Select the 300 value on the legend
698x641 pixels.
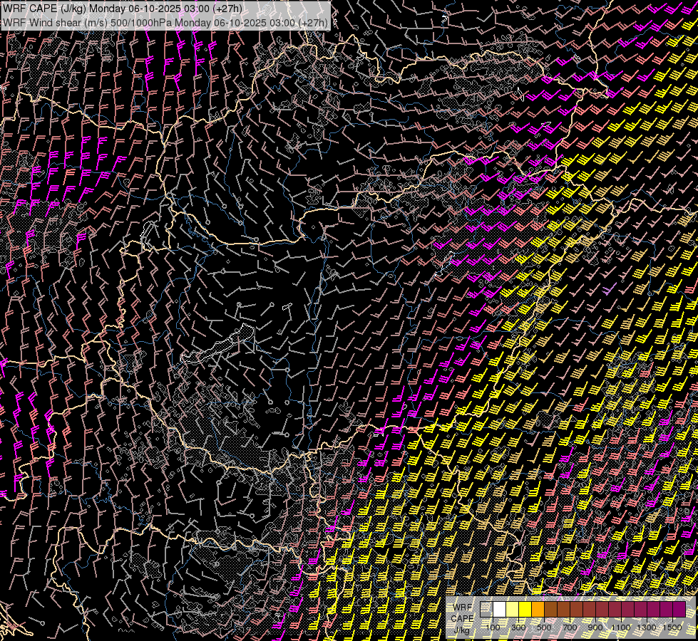[518, 627]
